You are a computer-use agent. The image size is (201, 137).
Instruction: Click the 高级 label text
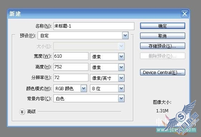pos(31,112)
